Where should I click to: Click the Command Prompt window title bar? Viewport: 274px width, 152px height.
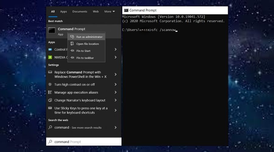tap(175, 10)
